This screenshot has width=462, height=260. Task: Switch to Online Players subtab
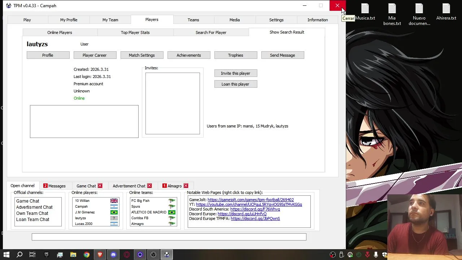coord(60,32)
